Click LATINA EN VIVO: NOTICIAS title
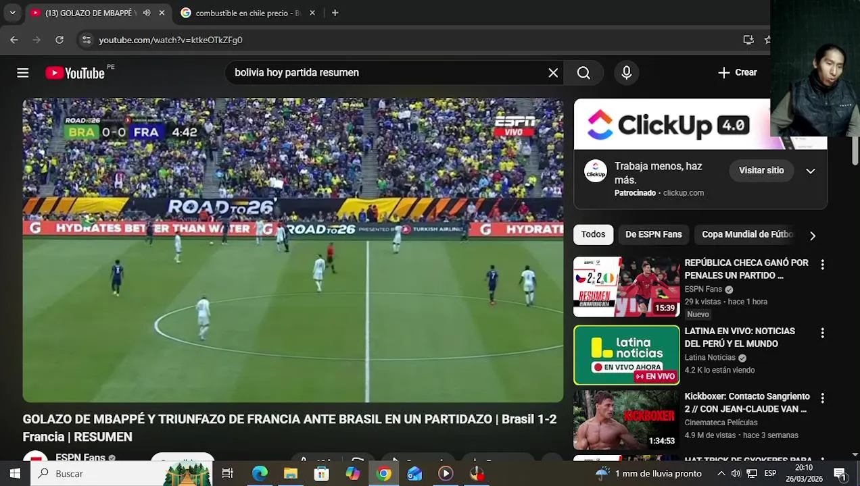The width and height of the screenshot is (860, 486). pyautogui.click(x=740, y=337)
